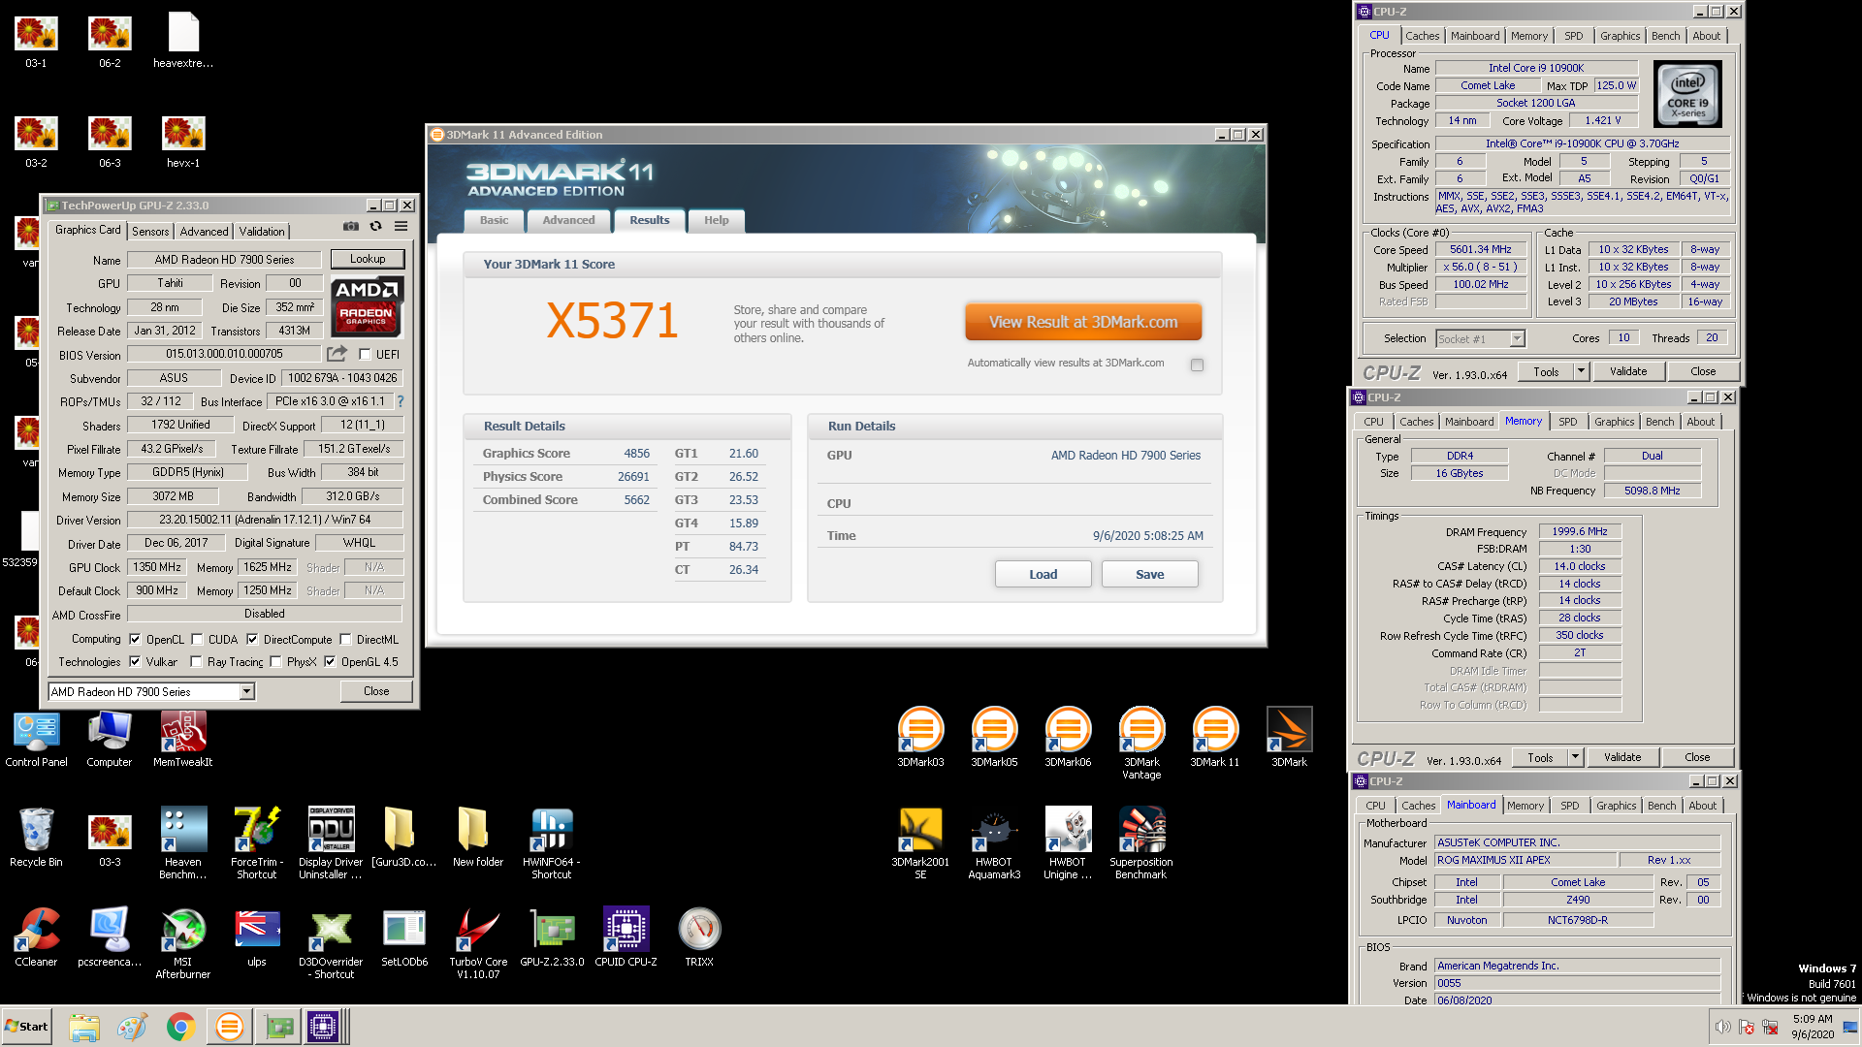
Task: Click the Close button in GPU-Z
Action: (376, 691)
